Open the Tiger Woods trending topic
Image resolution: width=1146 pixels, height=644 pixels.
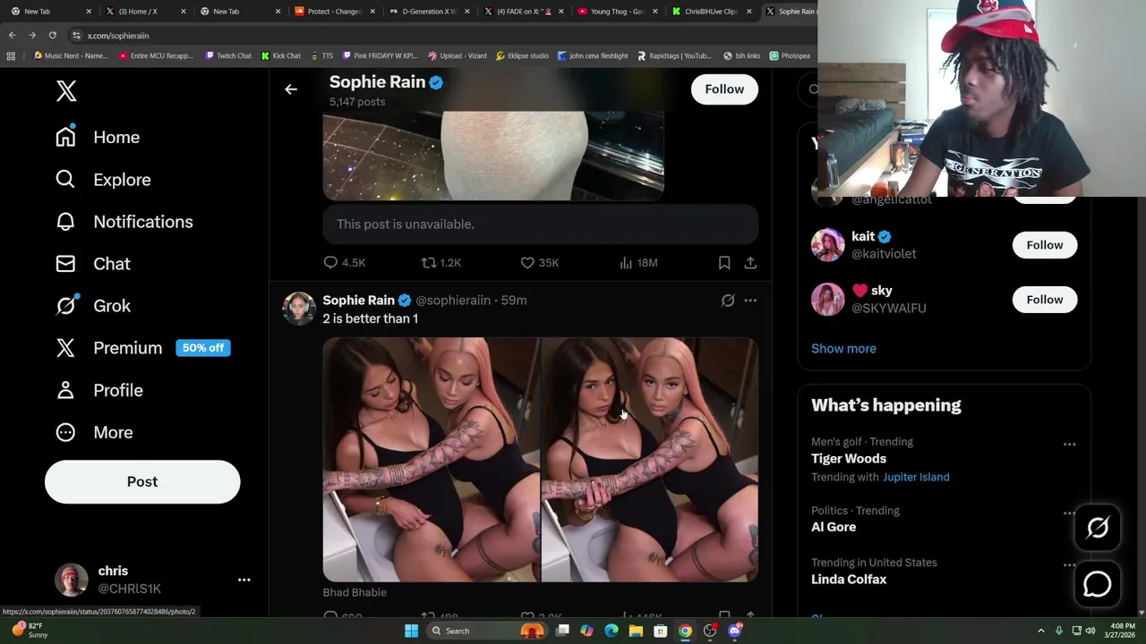pyautogui.click(x=849, y=459)
